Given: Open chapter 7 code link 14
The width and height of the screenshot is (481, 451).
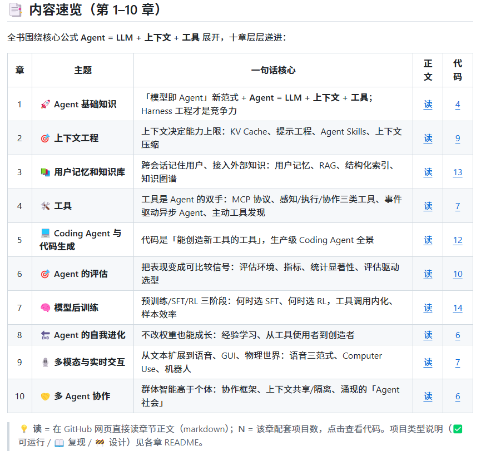Looking at the screenshot, I should tap(458, 308).
